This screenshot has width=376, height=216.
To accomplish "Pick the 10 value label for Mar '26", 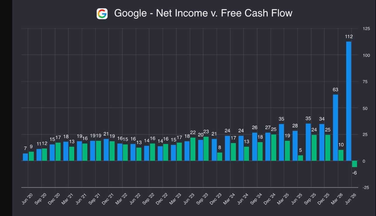I will coord(341,145).
